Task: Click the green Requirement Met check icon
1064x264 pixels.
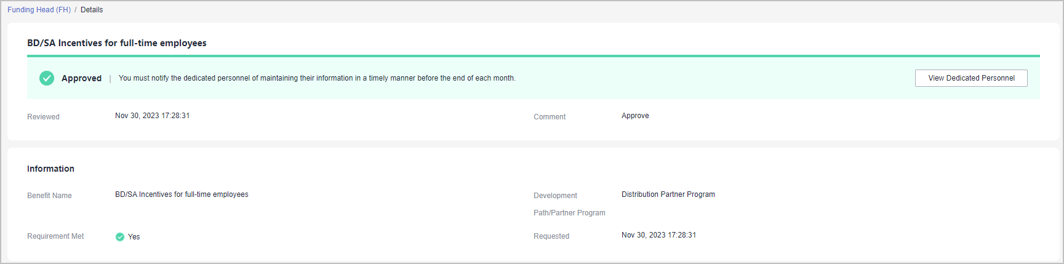Action: (x=120, y=237)
